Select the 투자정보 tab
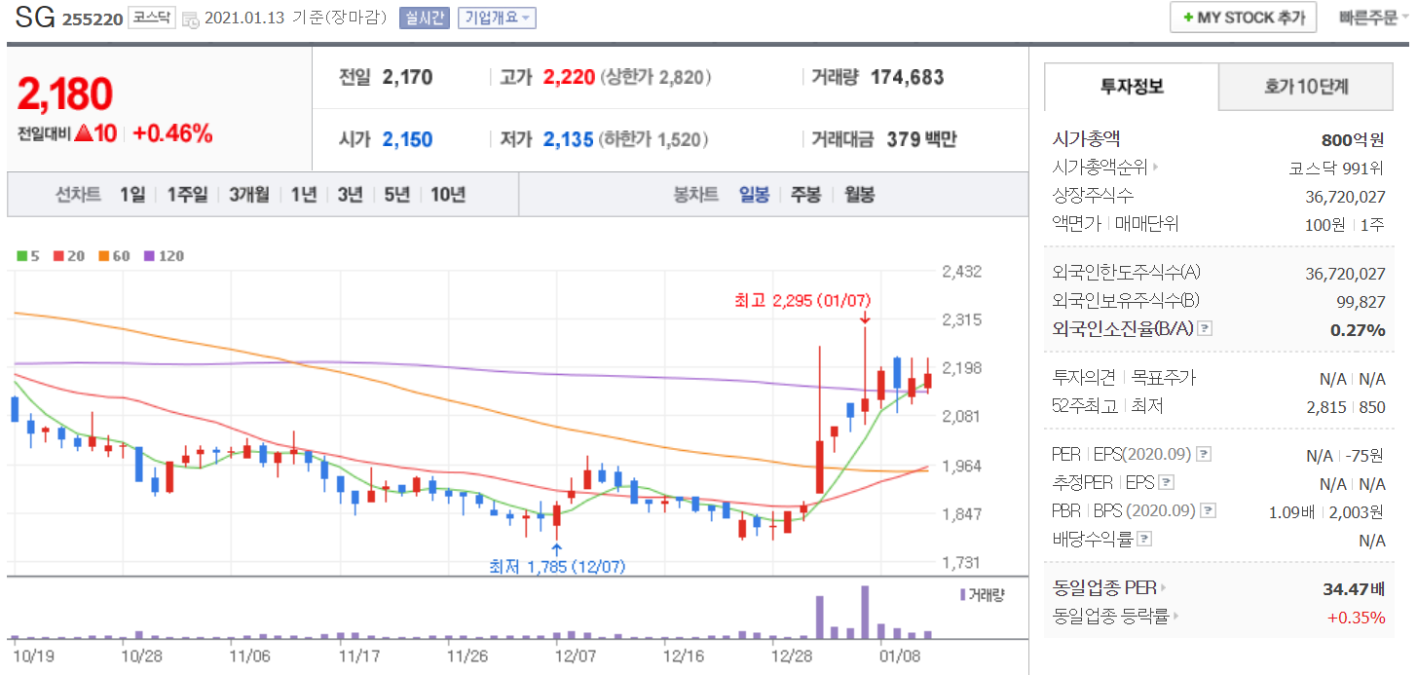1417x675 pixels. (1131, 87)
